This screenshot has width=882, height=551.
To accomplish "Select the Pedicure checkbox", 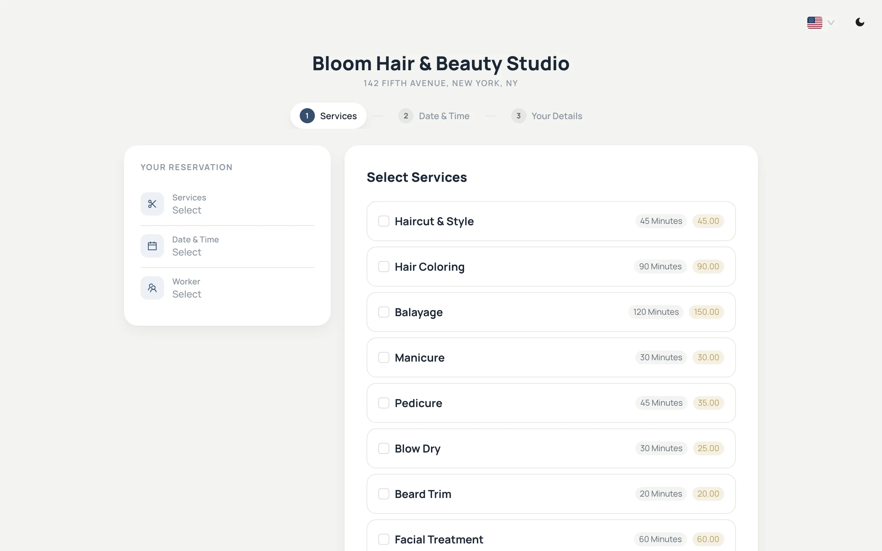I will (x=384, y=403).
